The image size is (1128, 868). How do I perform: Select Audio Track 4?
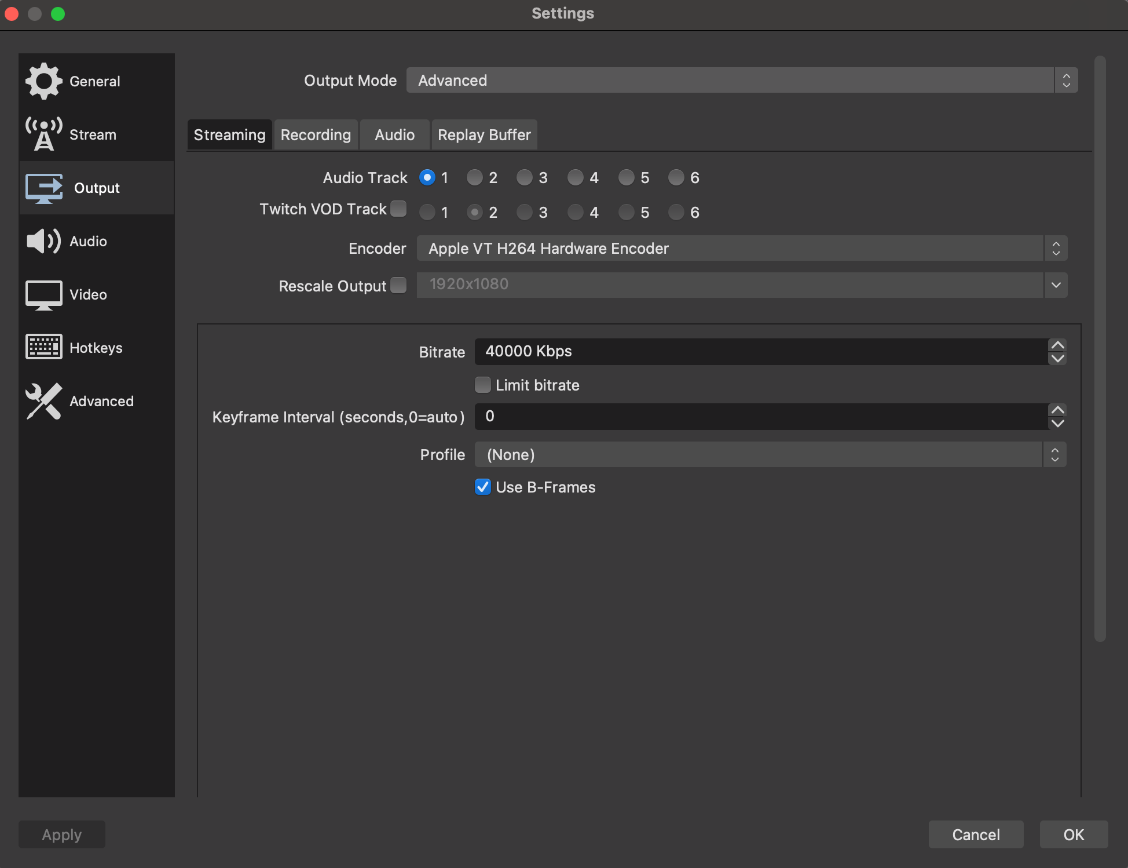(x=576, y=177)
